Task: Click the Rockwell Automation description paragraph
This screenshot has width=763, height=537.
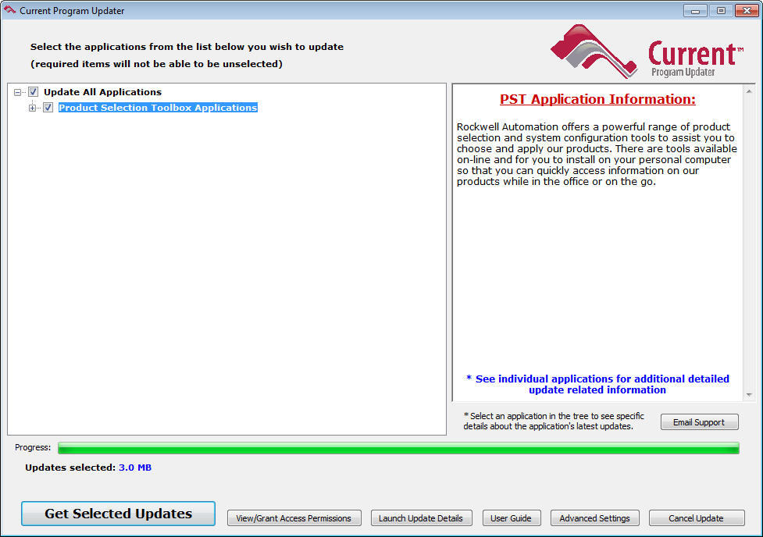Action: pyautogui.click(x=597, y=155)
